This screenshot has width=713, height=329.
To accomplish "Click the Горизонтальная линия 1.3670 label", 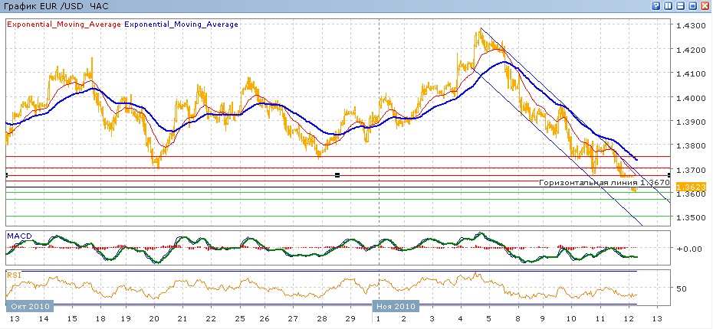I will (x=604, y=184).
